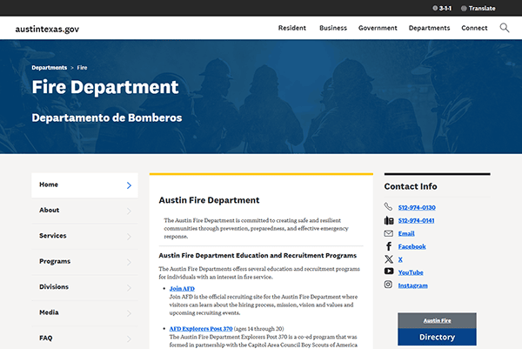Click the globe icon beside Translate
The height and width of the screenshot is (349, 522).
464,9
